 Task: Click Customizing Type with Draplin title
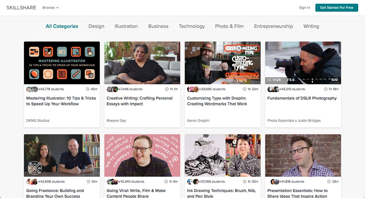tap(217, 101)
